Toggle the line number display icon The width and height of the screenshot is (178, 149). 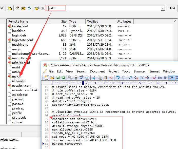coord(176,78)
